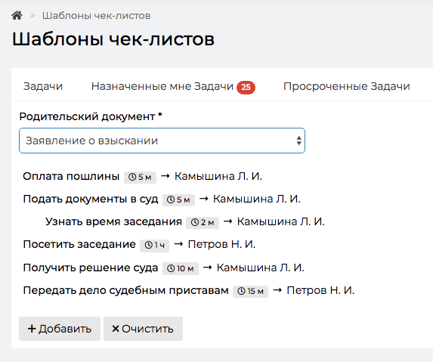Click the up-down arrows of the document selector

(298, 141)
